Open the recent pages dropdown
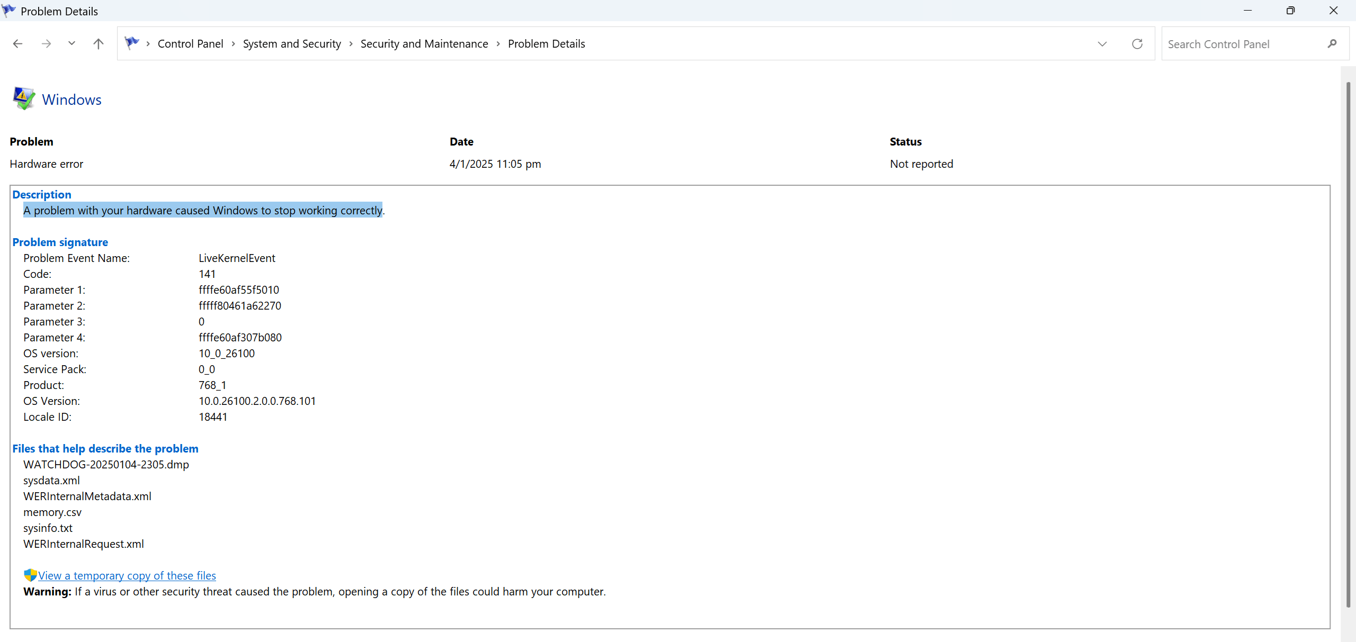 coord(72,43)
